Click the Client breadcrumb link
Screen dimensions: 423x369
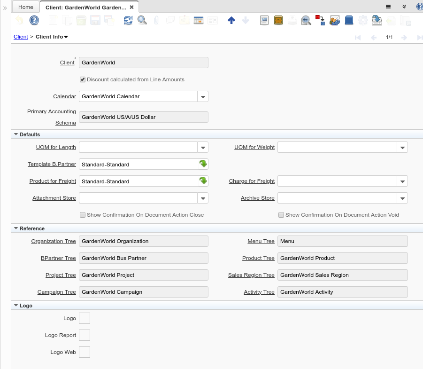coord(21,37)
